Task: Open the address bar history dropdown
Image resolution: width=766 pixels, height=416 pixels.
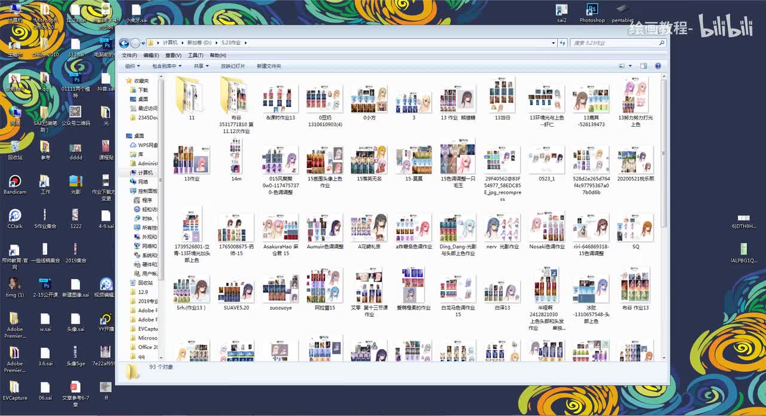Action: (x=553, y=43)
